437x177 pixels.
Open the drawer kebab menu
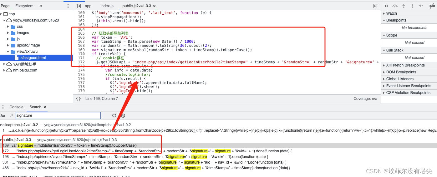pos(3,107)
